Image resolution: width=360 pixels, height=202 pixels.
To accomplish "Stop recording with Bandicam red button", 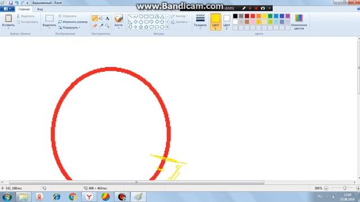I will (x=256, y=8).
